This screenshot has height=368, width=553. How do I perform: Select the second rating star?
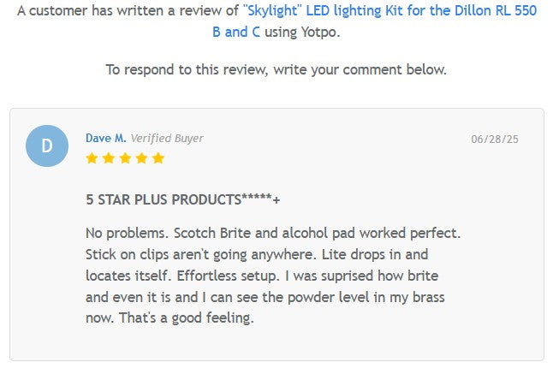click(x=109, y=158)
